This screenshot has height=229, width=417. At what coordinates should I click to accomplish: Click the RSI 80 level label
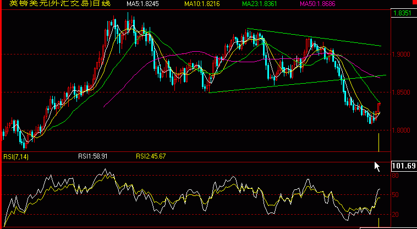click(396, 176)
